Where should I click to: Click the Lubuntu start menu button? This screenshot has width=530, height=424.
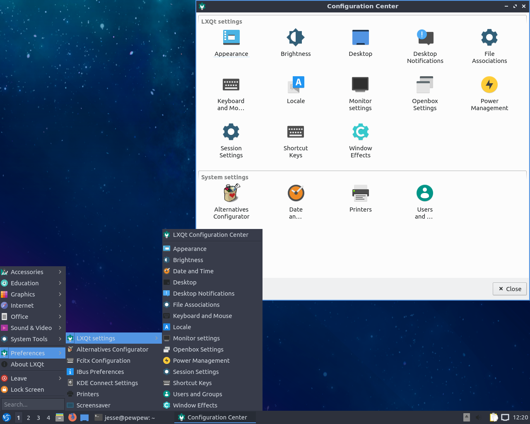pyautogui.click(x=7, y=417)
